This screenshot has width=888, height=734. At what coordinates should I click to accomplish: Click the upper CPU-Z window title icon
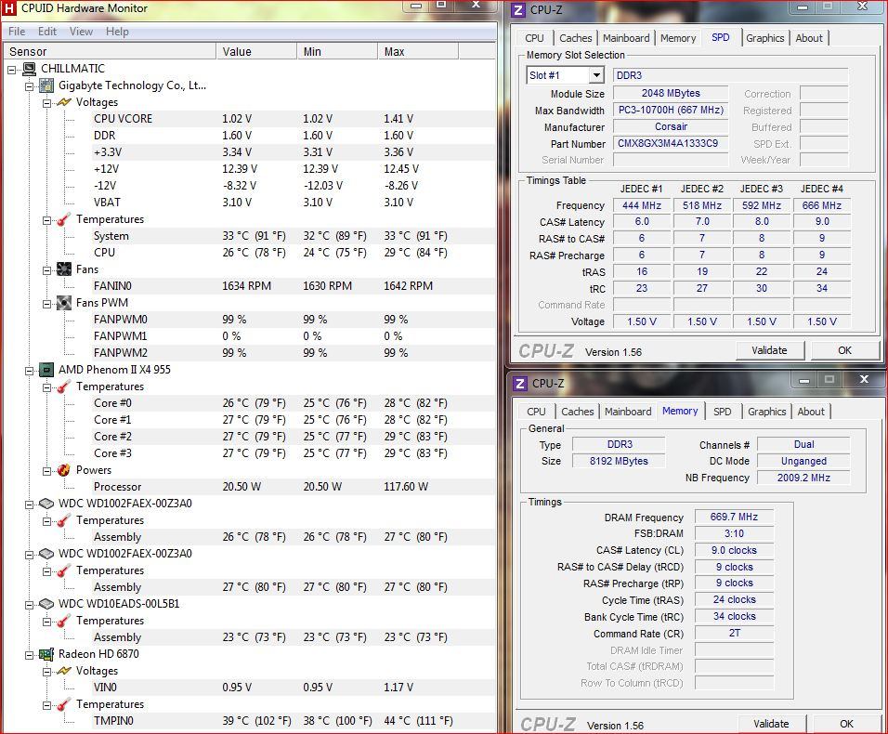click(x=518, y=9)
